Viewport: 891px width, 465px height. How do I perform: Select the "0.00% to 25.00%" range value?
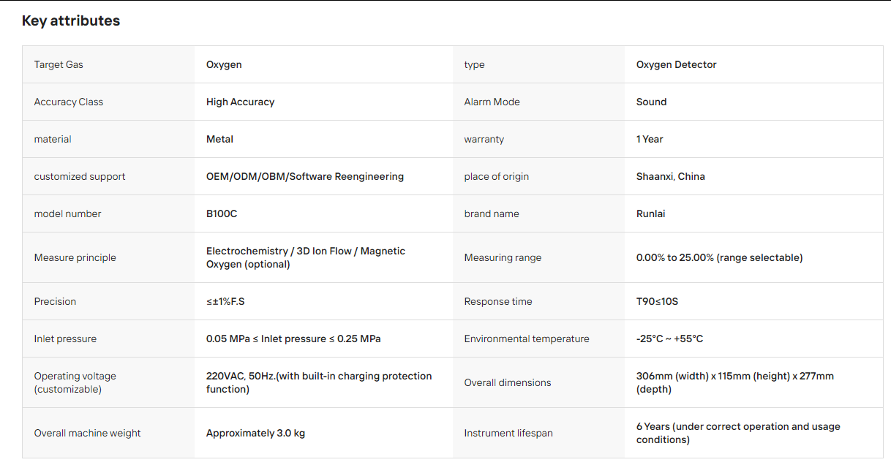click(720, 257)
